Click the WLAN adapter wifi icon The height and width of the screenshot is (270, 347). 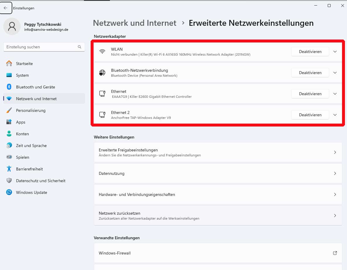(102, 52)
